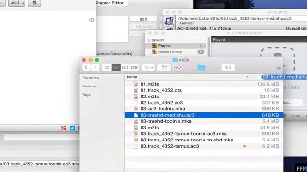Click the add button in Chapter Editor

pyautogui.click(x=143, y=19)
